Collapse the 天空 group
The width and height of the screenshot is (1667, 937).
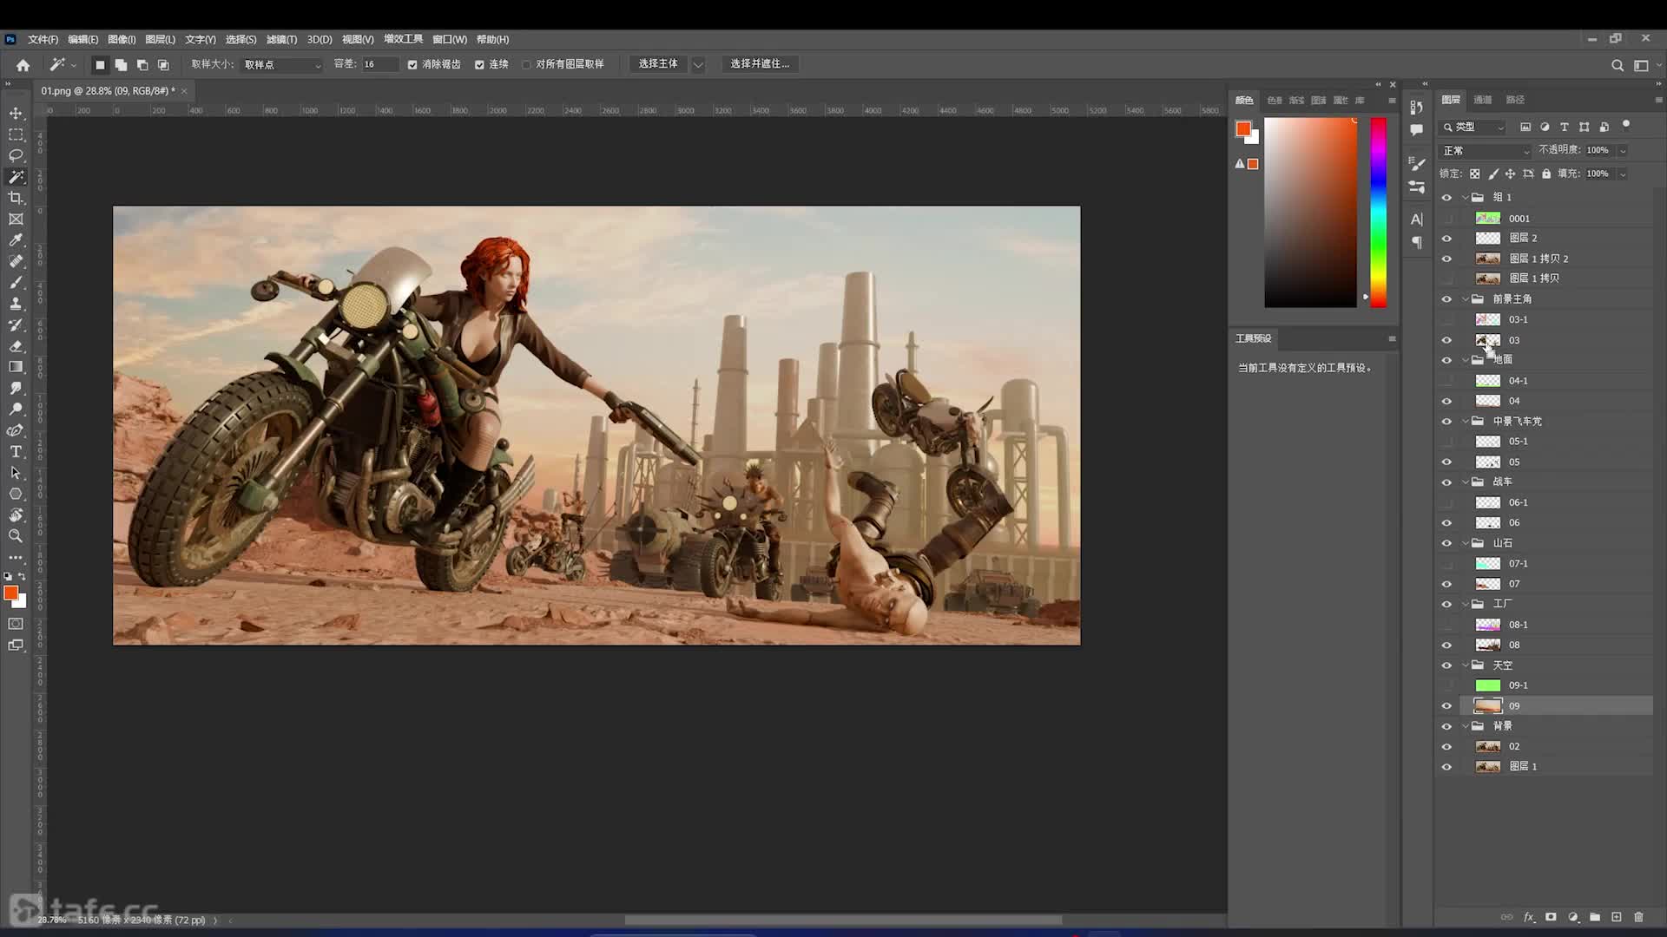tap(1466, 666)
